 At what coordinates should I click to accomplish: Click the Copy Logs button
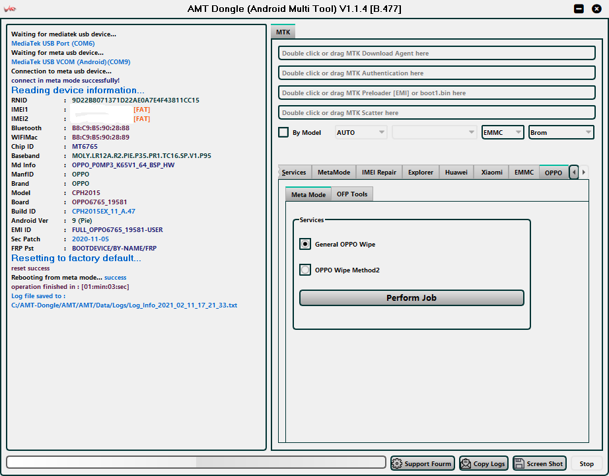484,463
